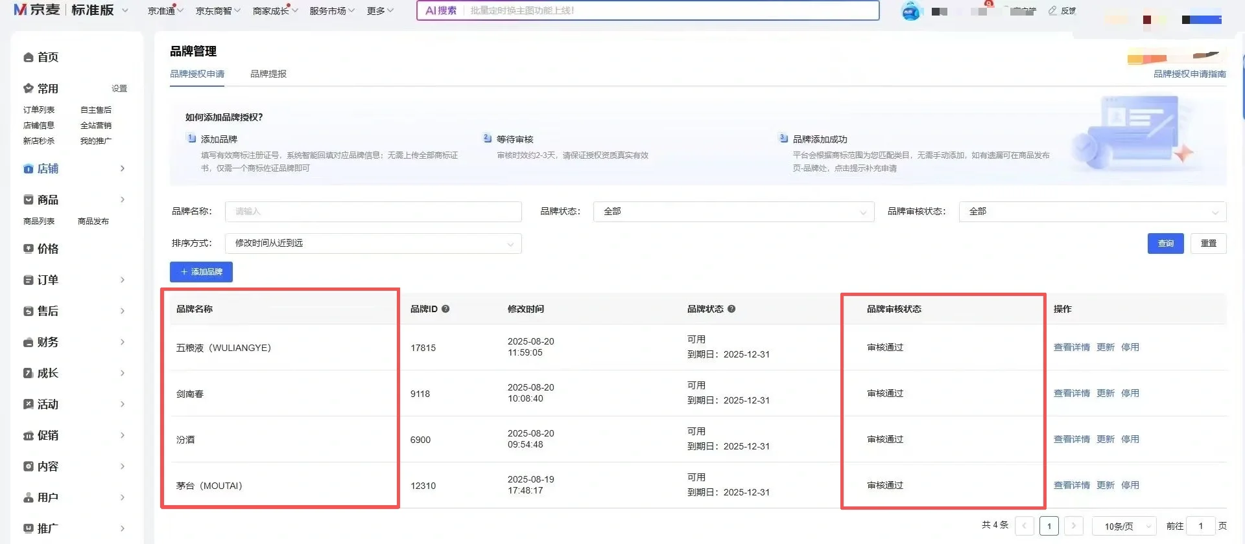Click the 店铺 shop icon in sidebar

point(29,169)
